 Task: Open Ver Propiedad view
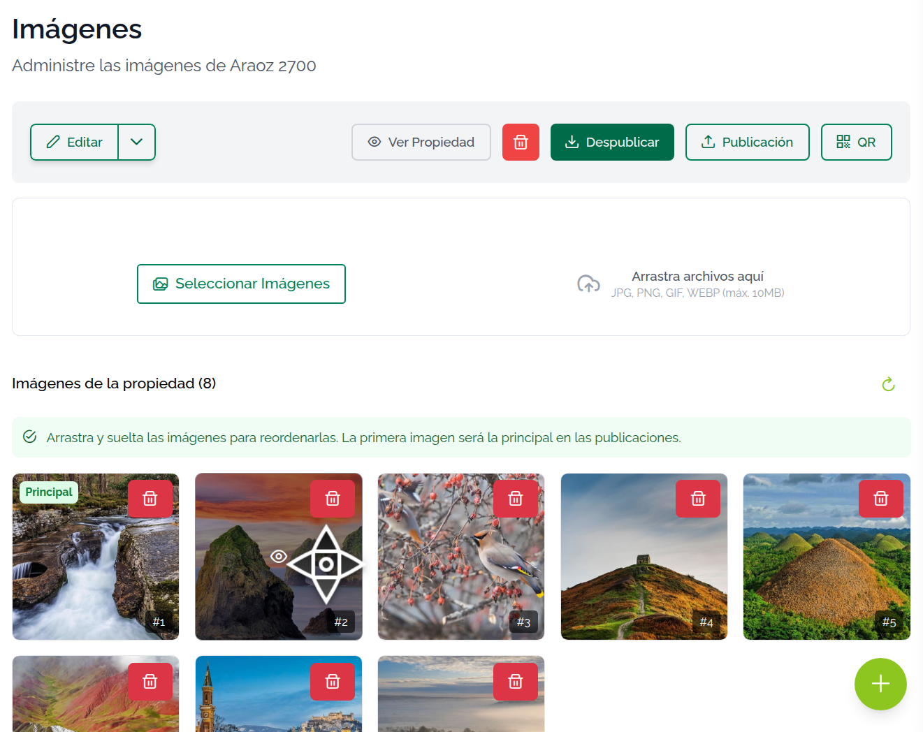click(421, 142)
